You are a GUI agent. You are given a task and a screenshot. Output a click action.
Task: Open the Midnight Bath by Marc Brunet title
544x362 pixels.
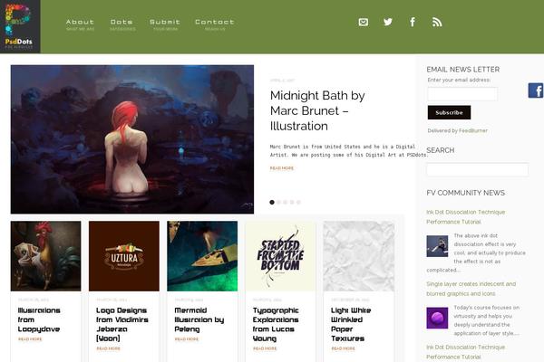pos(317,110)
